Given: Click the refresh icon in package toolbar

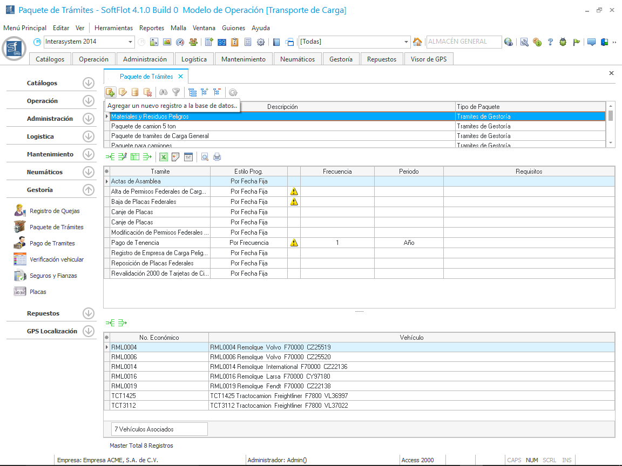Looking at the screenshot, I should click(233, 92).
